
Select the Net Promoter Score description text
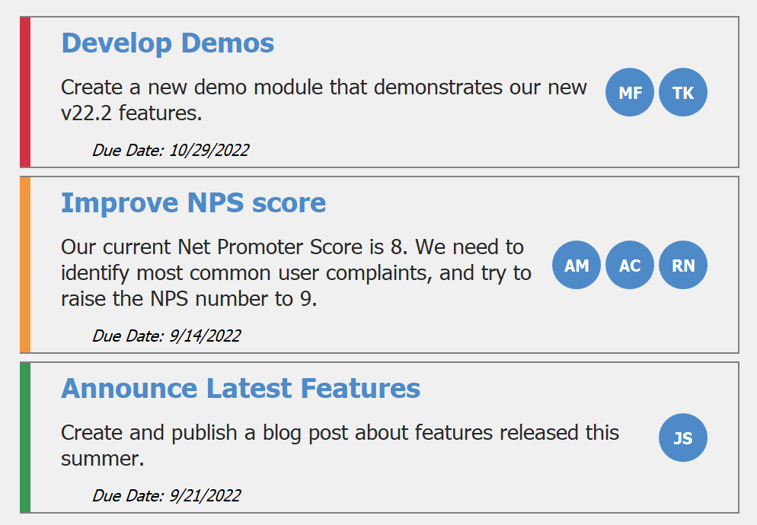click(x=296, y=272)
